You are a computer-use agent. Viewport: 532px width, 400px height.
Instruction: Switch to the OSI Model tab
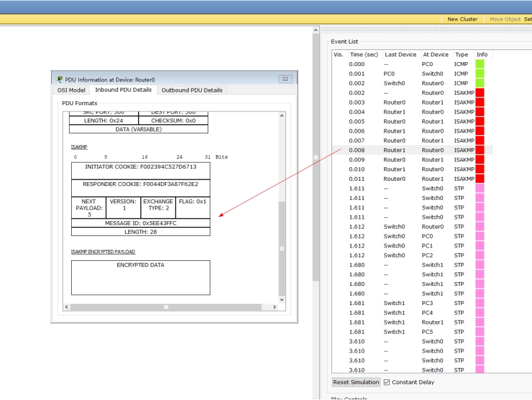[71, 90]
